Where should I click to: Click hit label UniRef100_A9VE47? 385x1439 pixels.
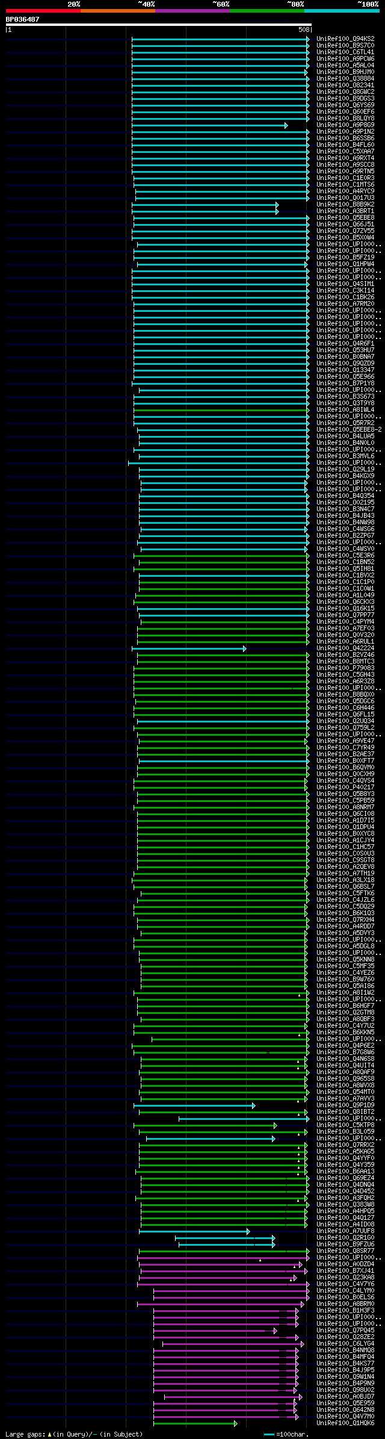(x=345, y=741)
